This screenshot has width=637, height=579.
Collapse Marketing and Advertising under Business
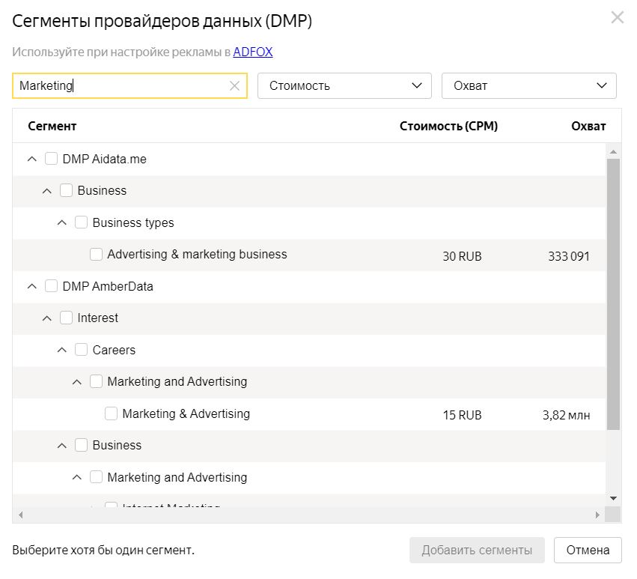tap(77, 477)
